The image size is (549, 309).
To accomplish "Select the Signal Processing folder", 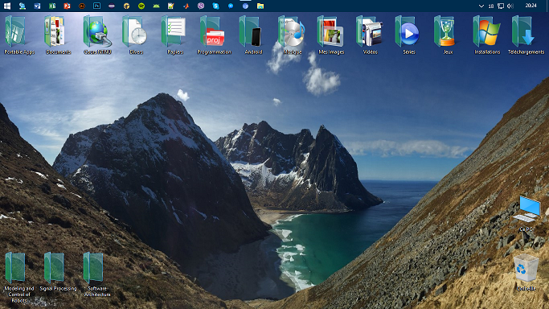I will [x=58, y=272].
